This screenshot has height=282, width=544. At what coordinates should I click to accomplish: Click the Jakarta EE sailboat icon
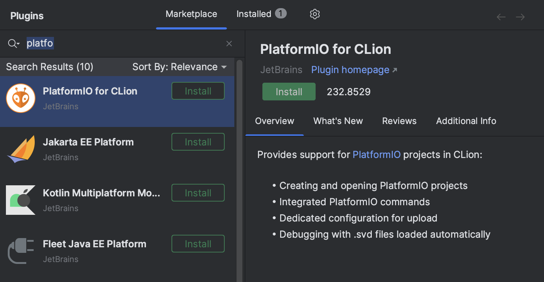(x=21, y=149)
